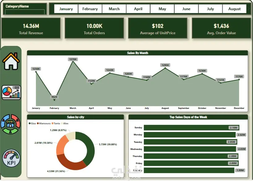Select the Sunday sales bar
Image resolution: width=253 pixels, height=181 pixels.
[191, 128]
